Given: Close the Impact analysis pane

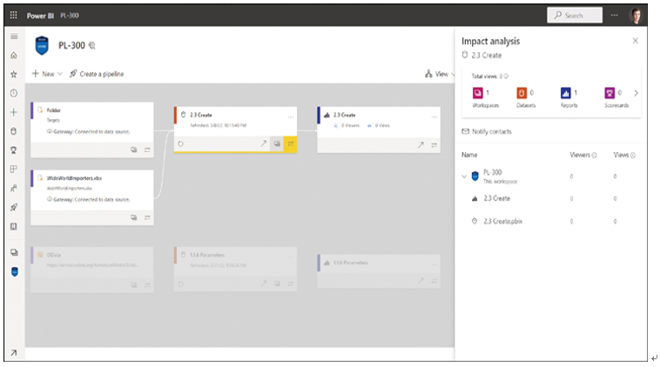Looking at the screenshot, I should pyautogui.click(x=635, y=41).
